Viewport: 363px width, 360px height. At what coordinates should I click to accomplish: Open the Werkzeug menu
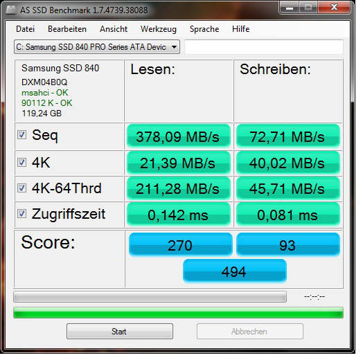coord(159,29)
